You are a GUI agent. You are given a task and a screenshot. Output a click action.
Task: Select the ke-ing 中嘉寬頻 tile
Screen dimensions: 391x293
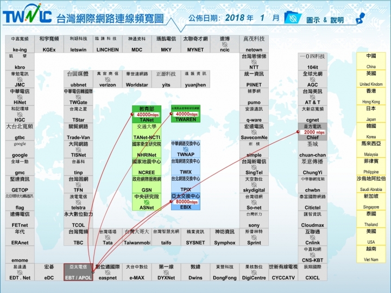pos(20,44)
